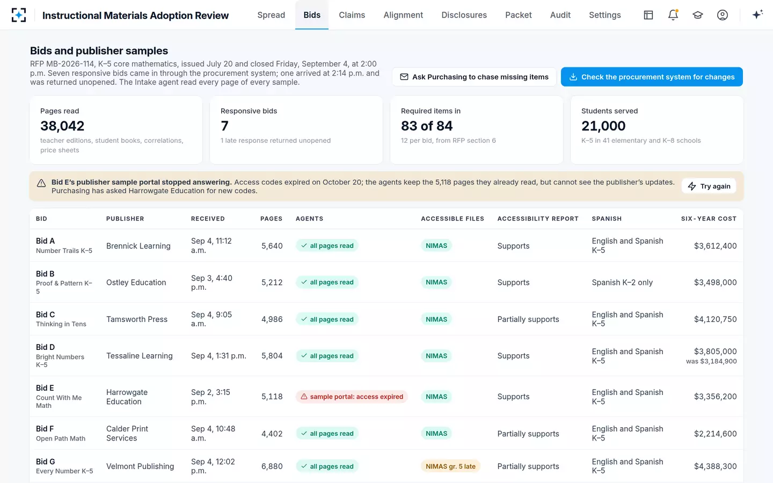773x483 pixels.
Task: Click Tamsworth Press publisher name
Action: 137,319
